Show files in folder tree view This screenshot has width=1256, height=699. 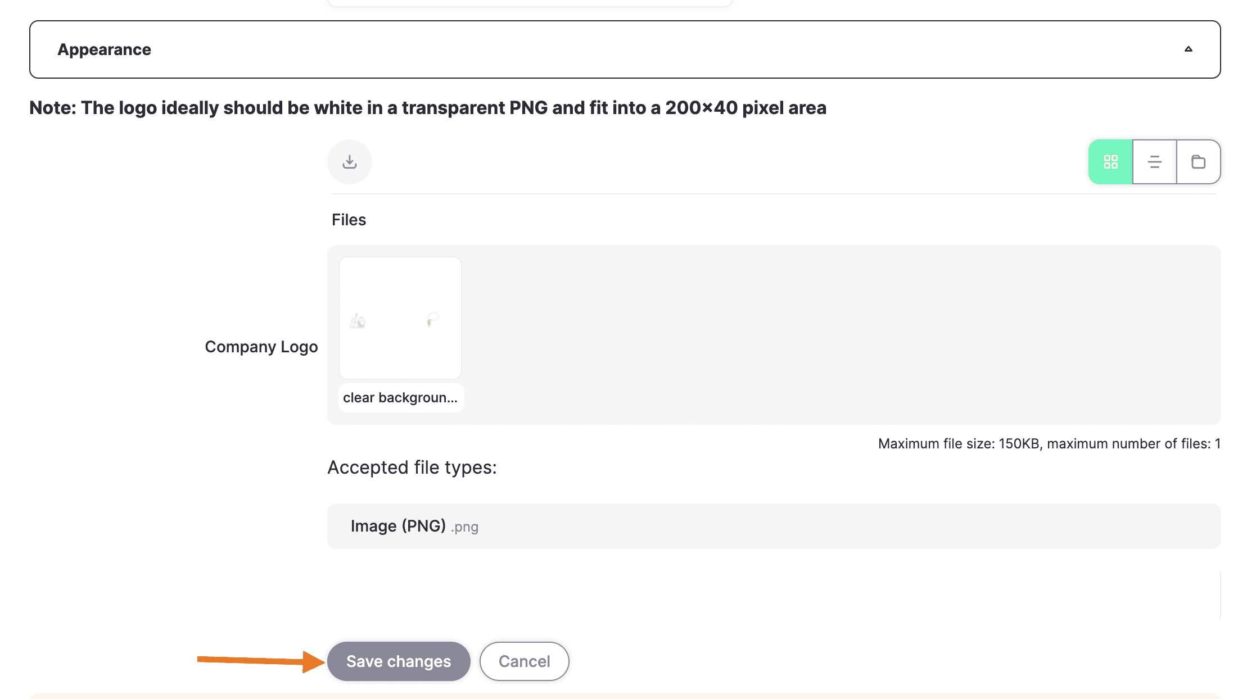pos(1198,162)
